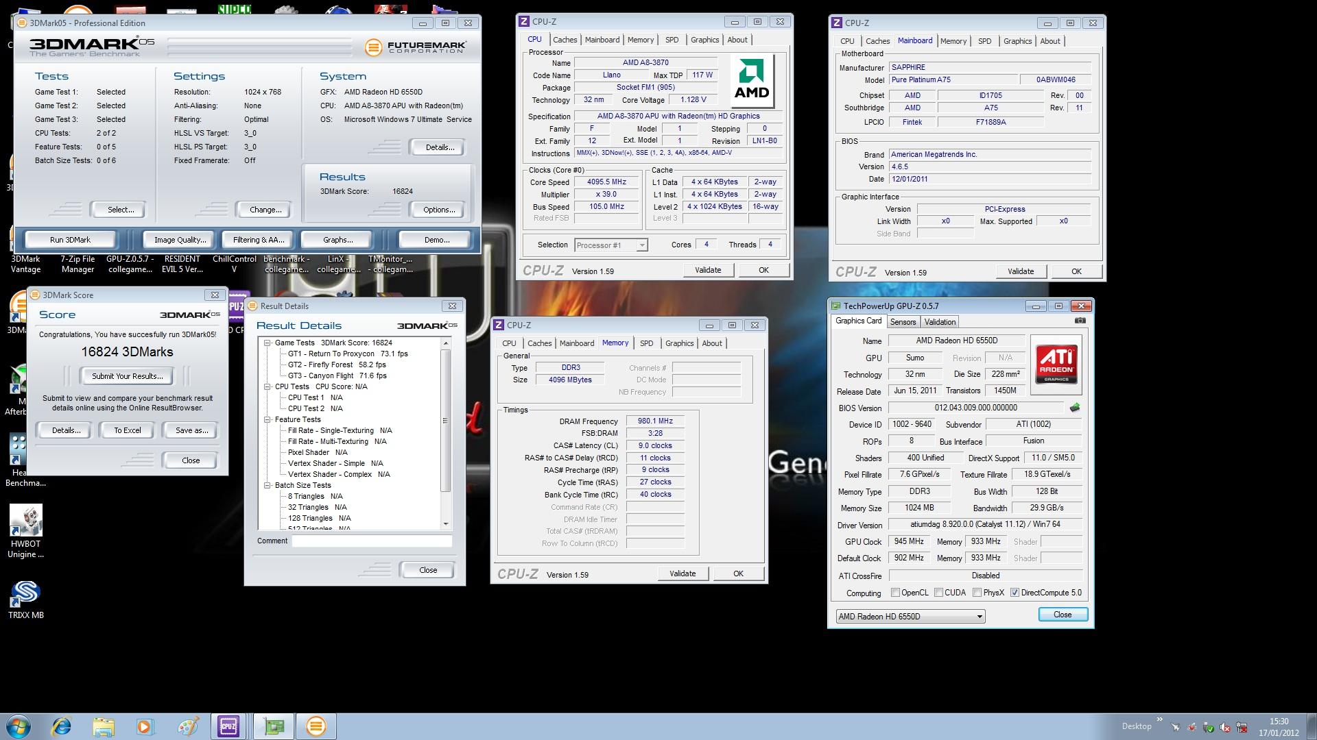
Task: Open Image Quality settings in 3DMark05
Action: (x=180, y=240)
